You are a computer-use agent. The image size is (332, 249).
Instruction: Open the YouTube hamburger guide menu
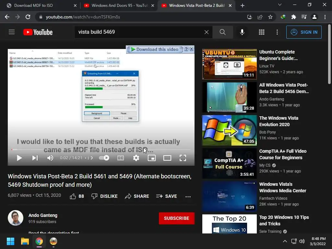(12, 32)
